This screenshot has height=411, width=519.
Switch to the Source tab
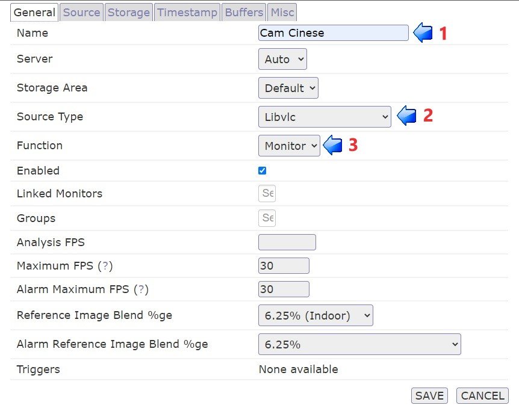point(81,11)
